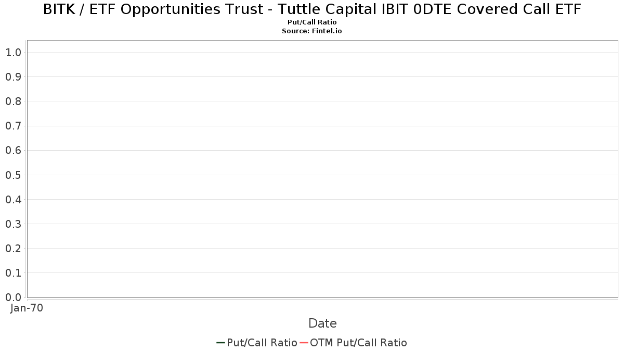Screen dimensions: 624x351
Task: Toggle the OTM Put/Call Ratio legend label
Action: [x=358, y=343]
